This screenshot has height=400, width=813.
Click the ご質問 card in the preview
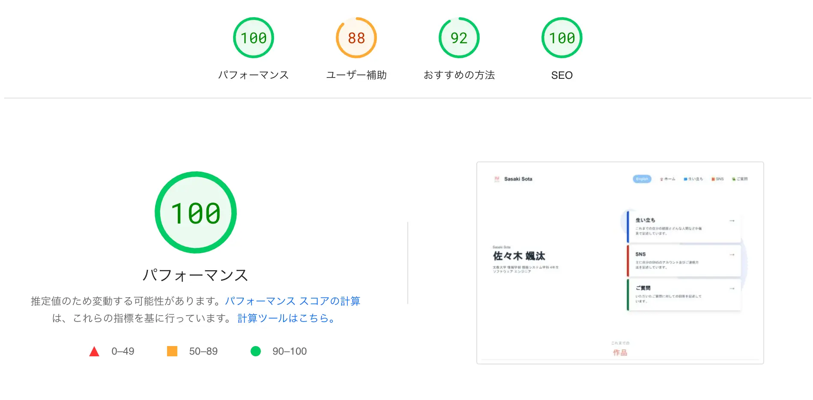coord(684,295)
